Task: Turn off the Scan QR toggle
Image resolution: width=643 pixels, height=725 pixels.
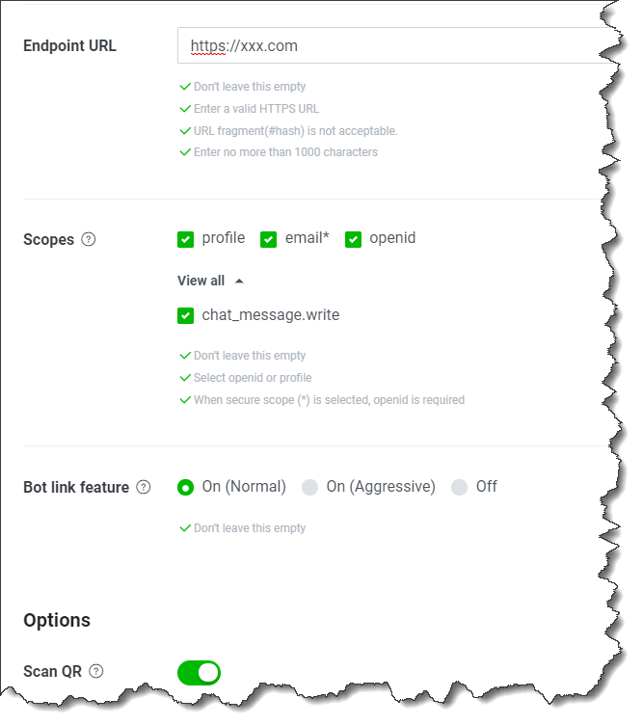Action: click(x=199, y=672)
